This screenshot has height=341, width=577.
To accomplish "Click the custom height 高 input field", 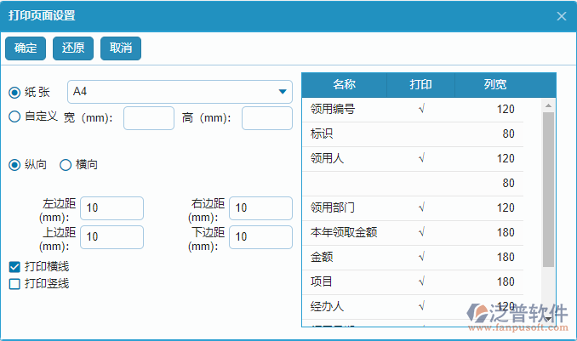I will click(x=266, y=118).
